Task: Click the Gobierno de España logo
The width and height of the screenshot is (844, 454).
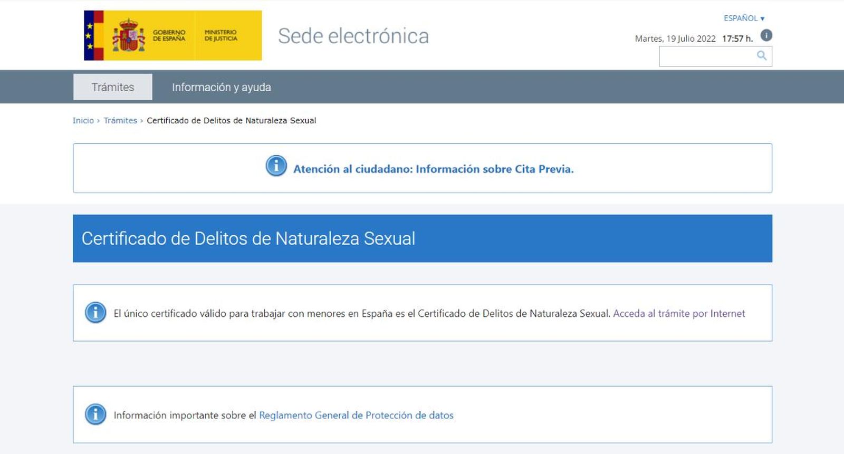Action: 139,35
